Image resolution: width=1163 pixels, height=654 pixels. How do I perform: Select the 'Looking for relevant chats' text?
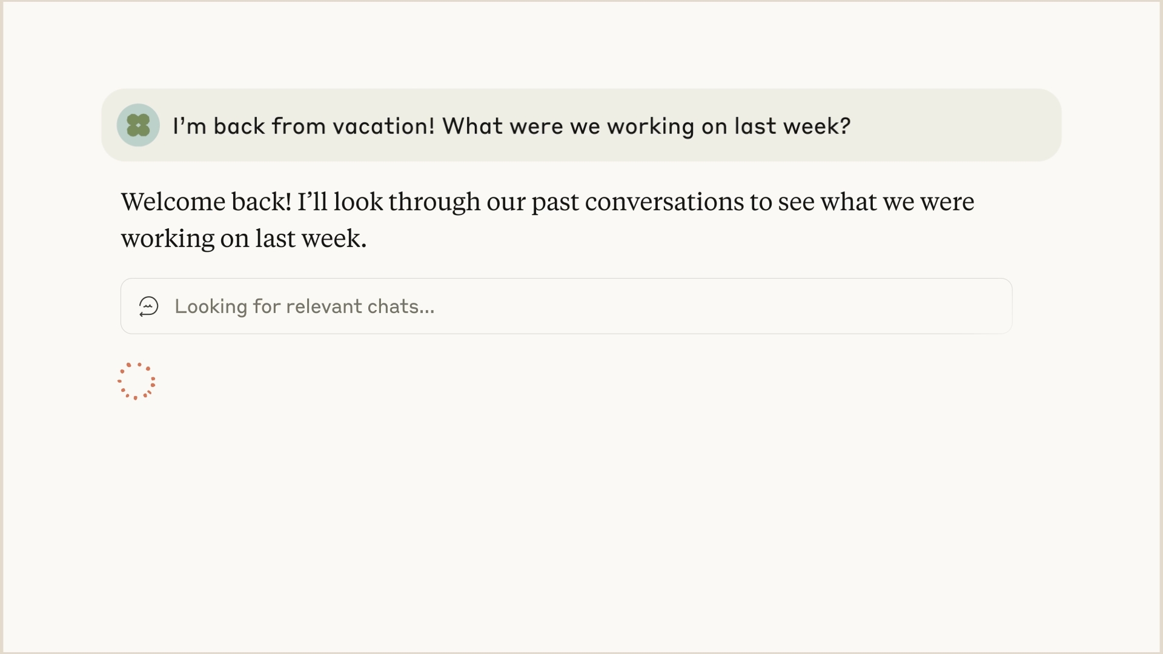click(x=305, y=306)
